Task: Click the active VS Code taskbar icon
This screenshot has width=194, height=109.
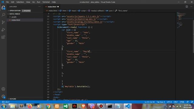Action: (x=128, y=106)
